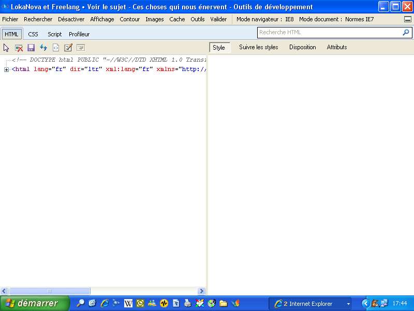The height and width of the screenshot is (311, 414).
Task: Click the save HTML floppy disk icon
Action: [31, 48]
